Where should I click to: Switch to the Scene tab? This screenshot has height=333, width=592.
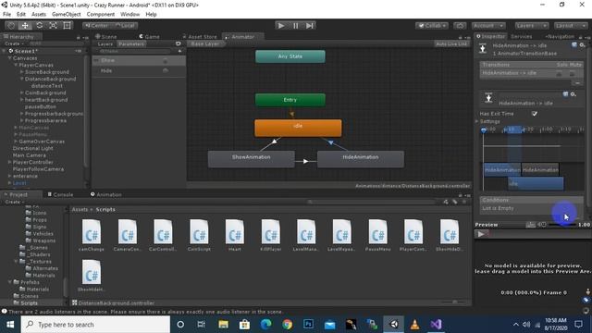(106, 37)
